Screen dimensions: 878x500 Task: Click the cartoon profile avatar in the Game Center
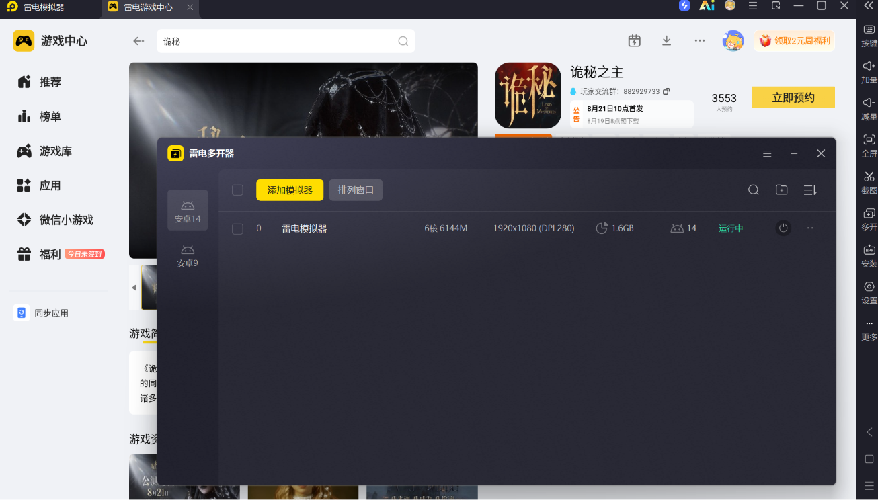[733, 41]
